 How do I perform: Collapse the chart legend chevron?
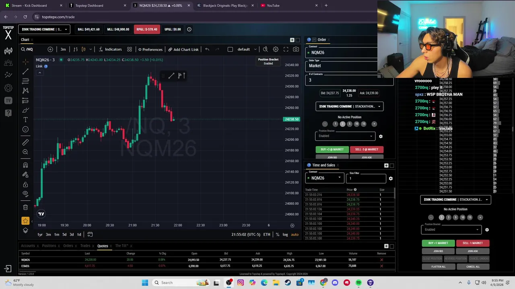[39, 73]
